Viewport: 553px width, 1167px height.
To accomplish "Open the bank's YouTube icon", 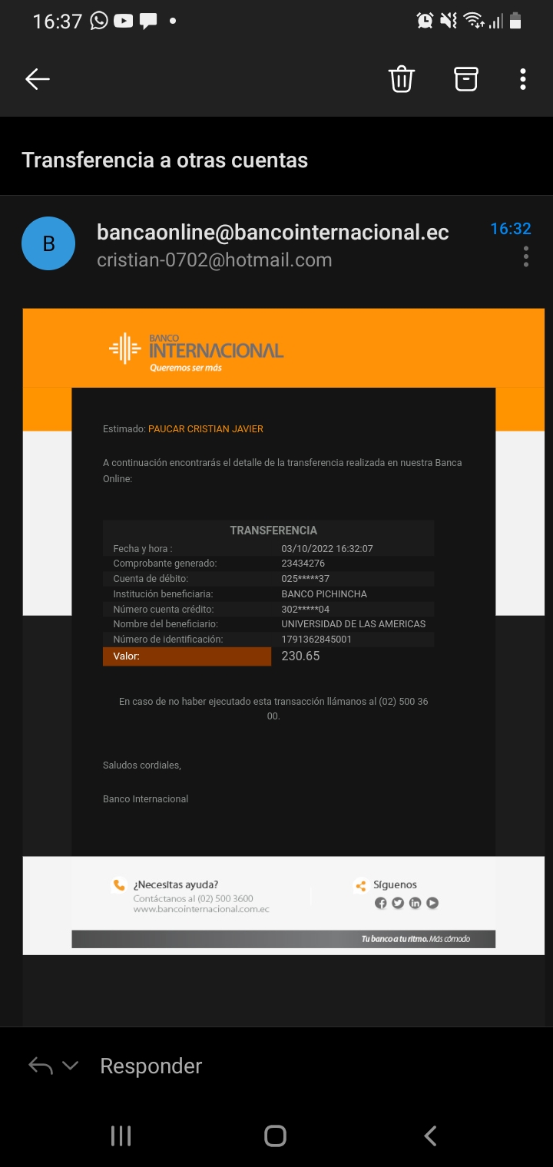I will click(432, 903).
